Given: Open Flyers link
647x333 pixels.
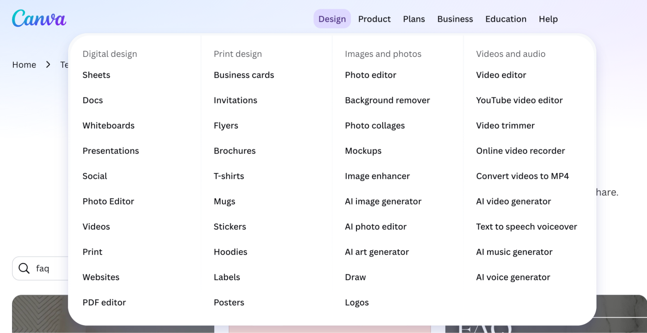Looking at the screenshot, I should [226, 126].
